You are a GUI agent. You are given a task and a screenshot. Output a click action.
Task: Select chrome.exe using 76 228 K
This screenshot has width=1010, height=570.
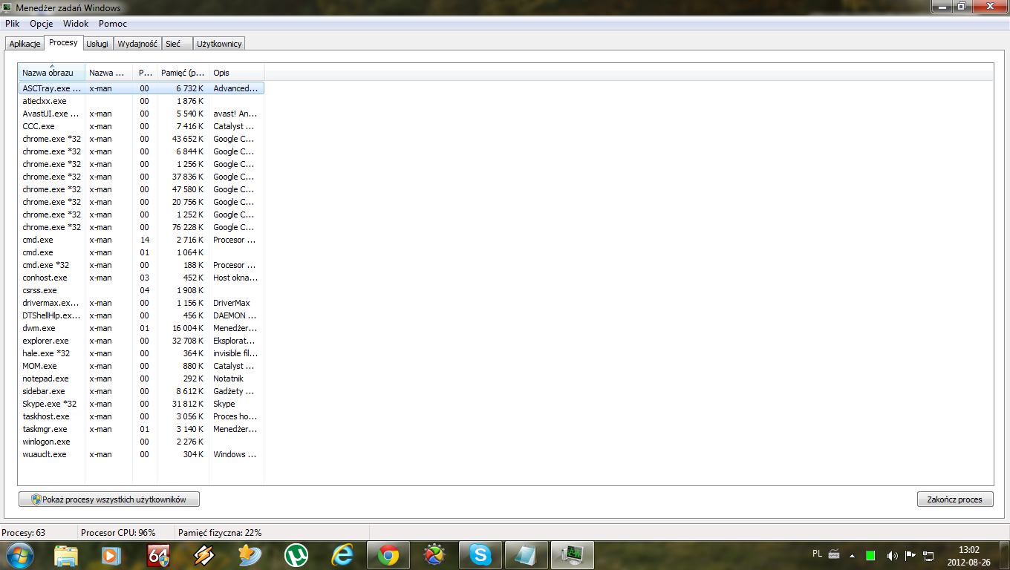coord(141,227)
